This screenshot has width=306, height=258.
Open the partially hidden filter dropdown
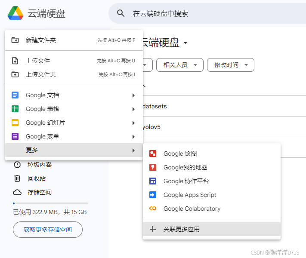[x=148, y=65]
